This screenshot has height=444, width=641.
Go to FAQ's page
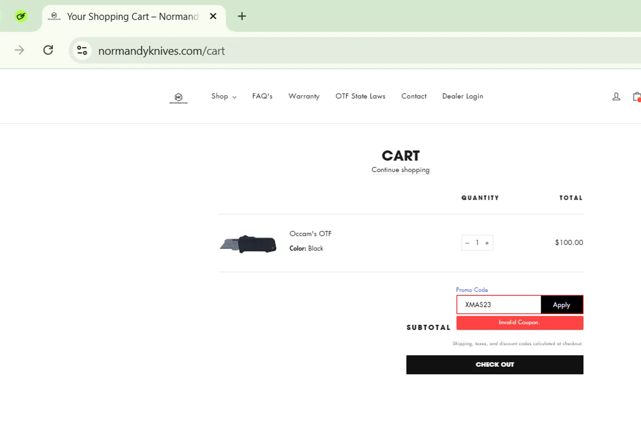coord(262,96)
